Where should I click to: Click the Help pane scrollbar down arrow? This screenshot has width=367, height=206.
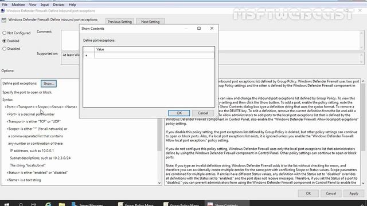tap(363, 183)
